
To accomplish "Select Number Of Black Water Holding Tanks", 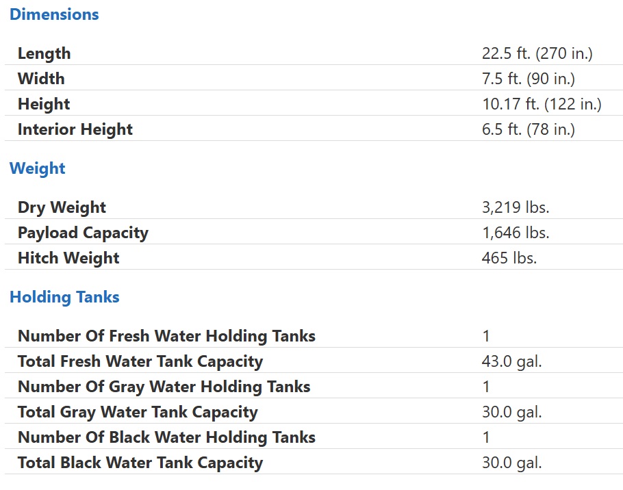I will tap(166, 437).
